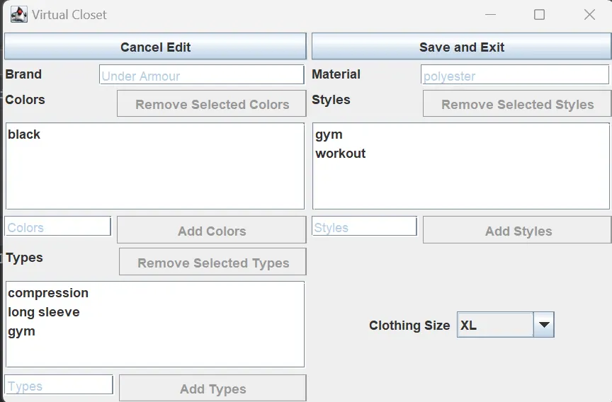Image resolution: width=612 pixels, height=402 pixels.
Task: Click the Styles text input field
Action: pos(364,226)
